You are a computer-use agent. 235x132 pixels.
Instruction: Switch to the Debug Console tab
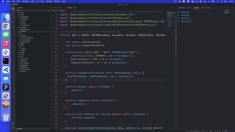pyautogui.click(x=206, y=8)
